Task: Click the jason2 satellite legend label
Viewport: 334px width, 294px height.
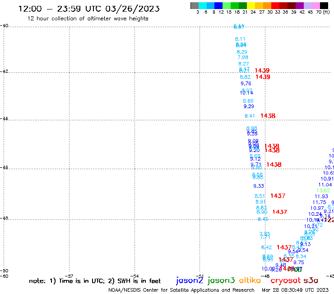Action: tap(190, 280)
